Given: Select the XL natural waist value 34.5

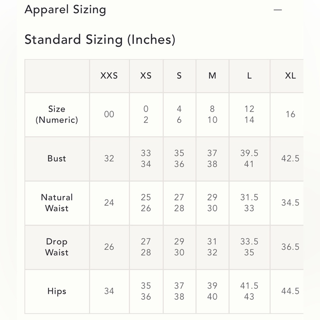Looking at the screenshot, I should [290, 203].
